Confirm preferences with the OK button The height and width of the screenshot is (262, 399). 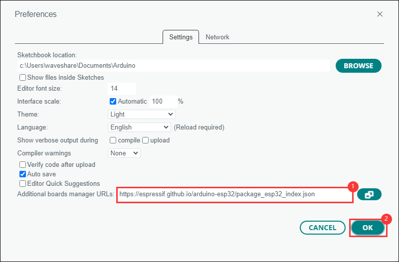click(368, 228)
